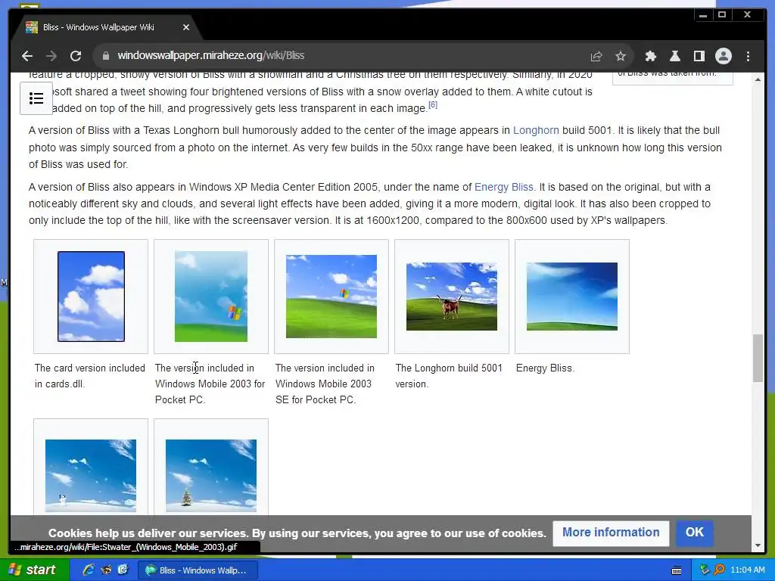Click More information on cookie banner

point(611,533)
